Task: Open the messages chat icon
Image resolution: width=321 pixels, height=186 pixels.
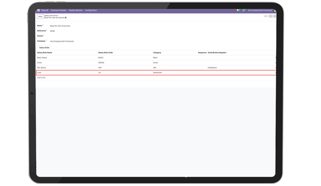Action: (x=238, y=10)
